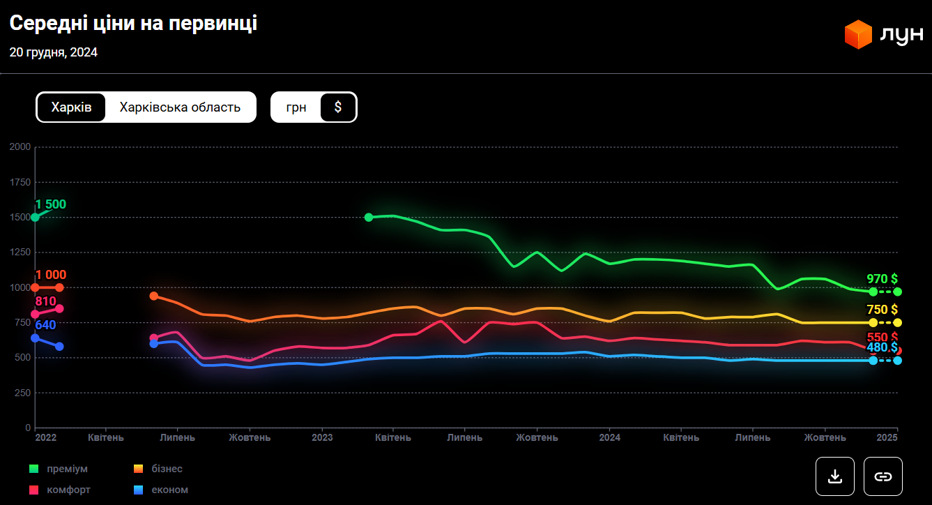The height and width of the screenshot is (505, 932).
Task: Click the 2023 x-axis label
Action: pos(321,438)
